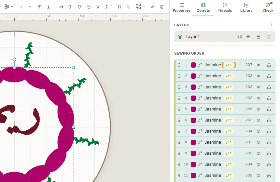Viewport: 280px width, 182px height.
Task: Click the merge paths toolbar icon
Action: tap(106, 7)
